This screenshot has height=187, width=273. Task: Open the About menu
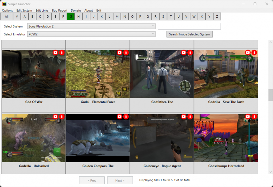(x=88, y=11)
